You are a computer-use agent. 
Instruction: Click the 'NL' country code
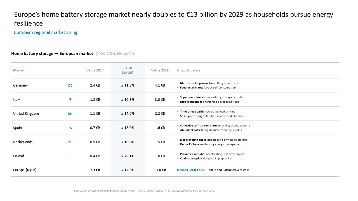click(x=70, y=142)
